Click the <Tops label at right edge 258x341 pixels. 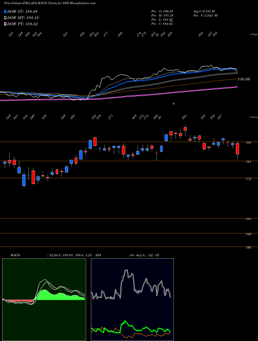(253, 35)
